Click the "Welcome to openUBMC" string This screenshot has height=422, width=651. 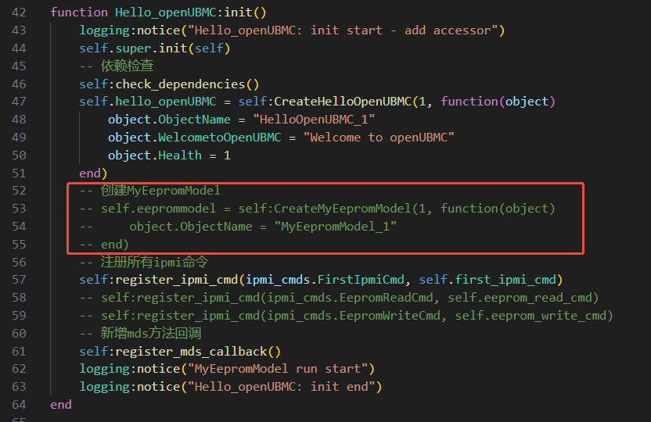tap(371, 138)
